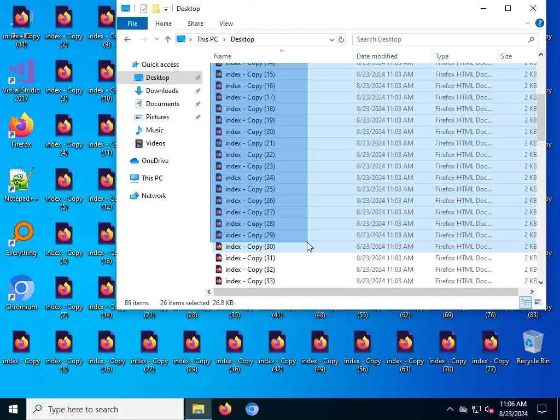Click the New folder quick access icon
The width and height of the screenshot is (560, 420).
click(156, 9)
